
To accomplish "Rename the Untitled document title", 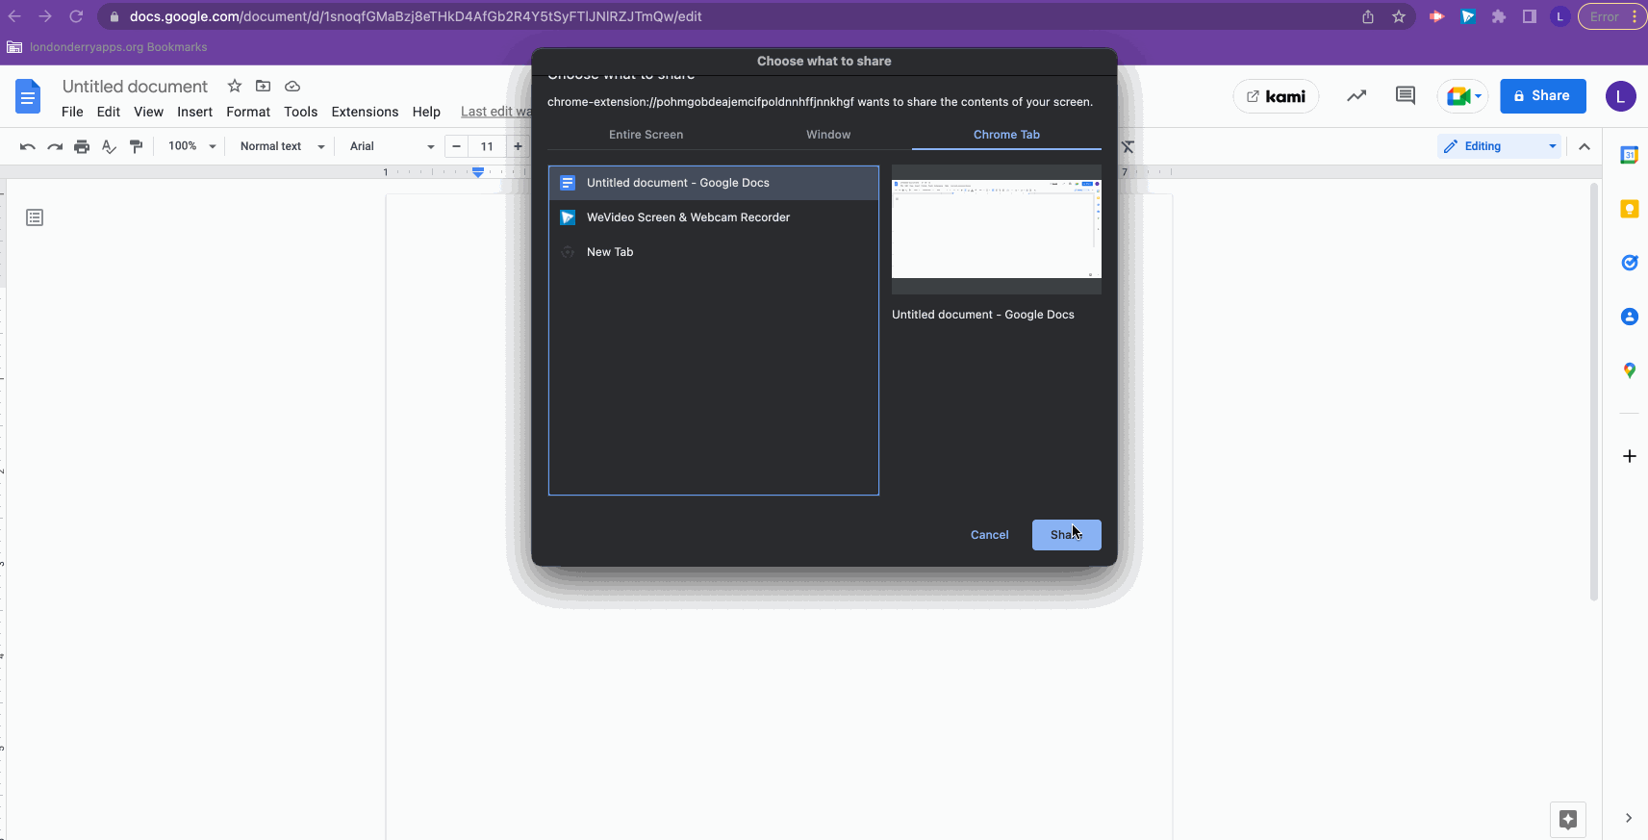I will point(135,87).
